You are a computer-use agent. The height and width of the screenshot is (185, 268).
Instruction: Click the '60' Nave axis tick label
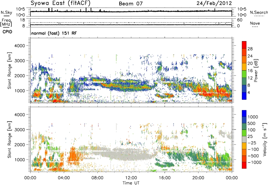[x=240, y=20]
